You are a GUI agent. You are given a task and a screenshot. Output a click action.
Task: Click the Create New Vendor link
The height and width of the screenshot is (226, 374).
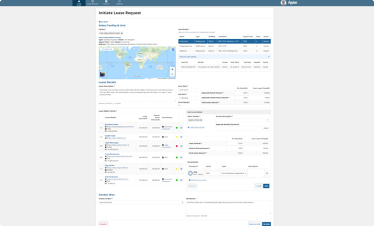pos(196,128)
